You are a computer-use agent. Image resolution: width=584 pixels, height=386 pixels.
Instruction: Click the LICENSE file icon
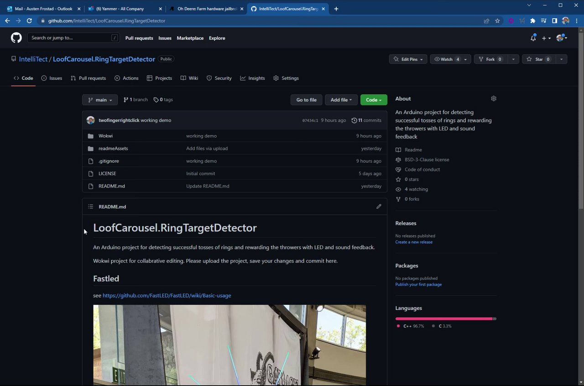point(90,173)
